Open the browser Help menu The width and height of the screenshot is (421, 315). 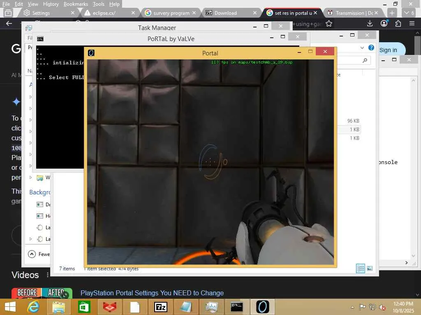coord(114,4)
